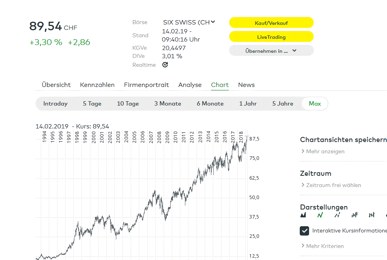
Task: Select the OHLC bar chart display
Action: point(371,215)
